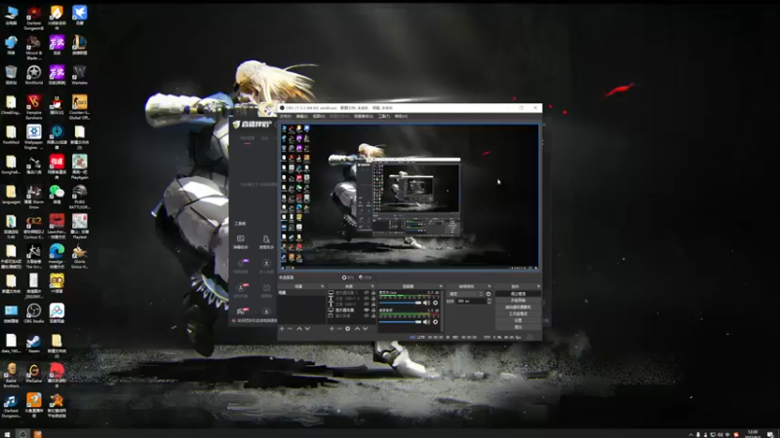Toggle lock of highlighted 显示器采集 source

pos(373,310)
